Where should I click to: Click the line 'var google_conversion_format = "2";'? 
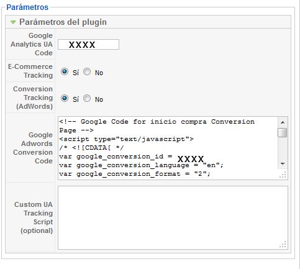tap(135, 174)
